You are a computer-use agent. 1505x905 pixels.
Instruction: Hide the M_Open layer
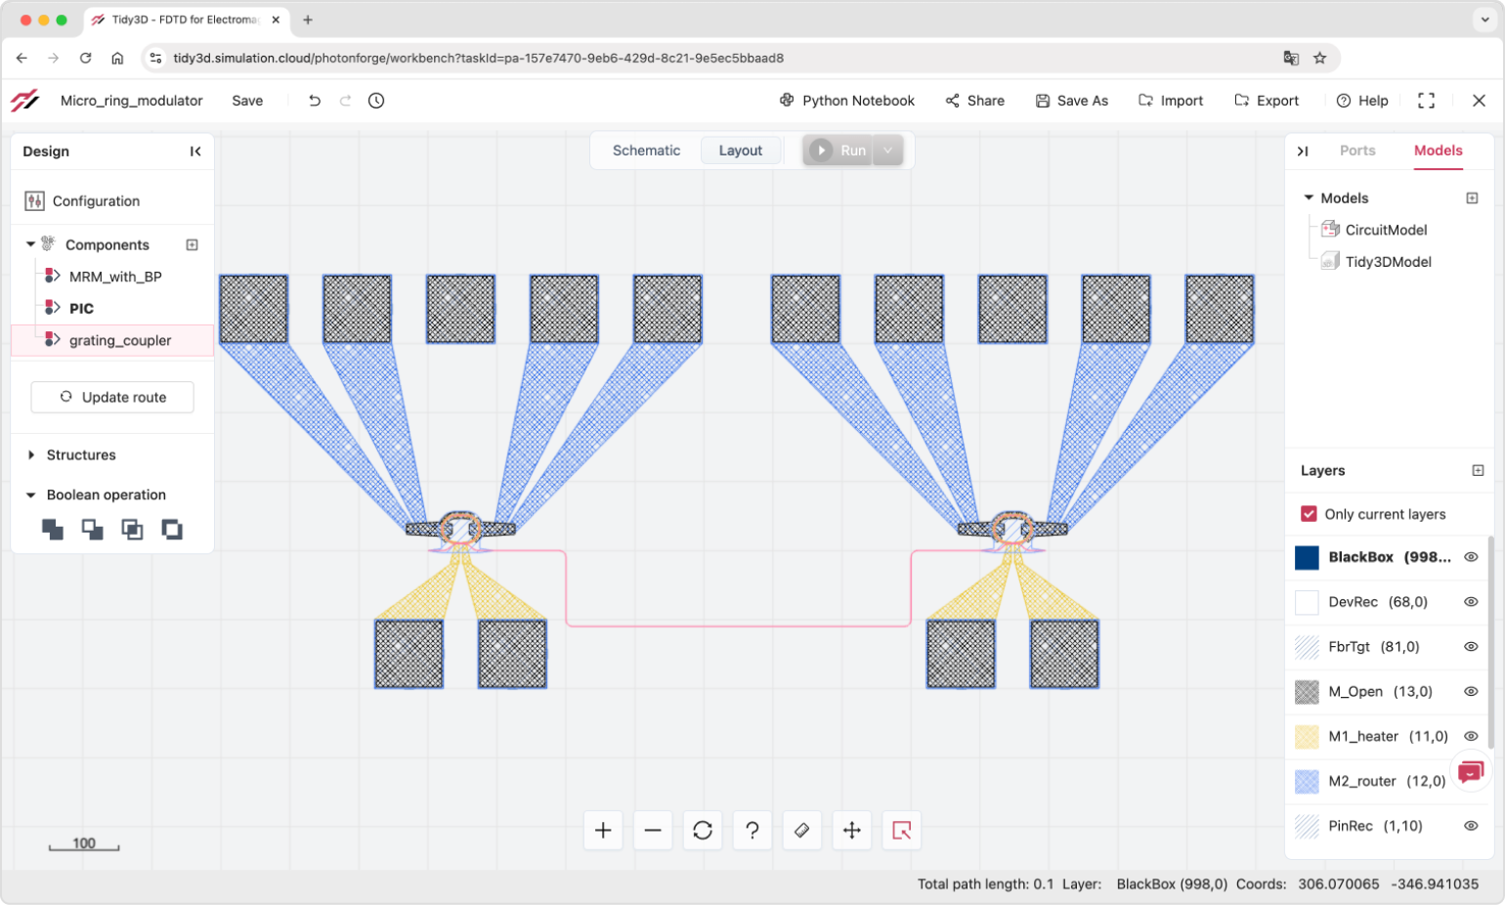coord(1470,692)
